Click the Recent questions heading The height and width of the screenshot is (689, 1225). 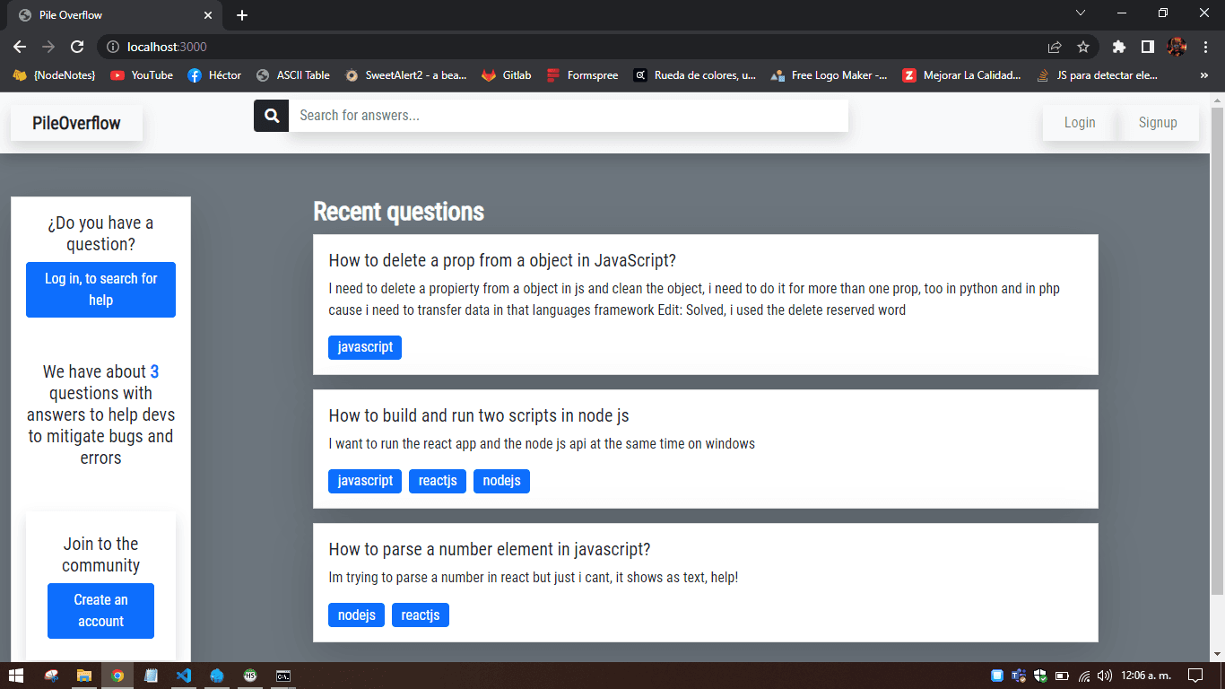point(398,212)
